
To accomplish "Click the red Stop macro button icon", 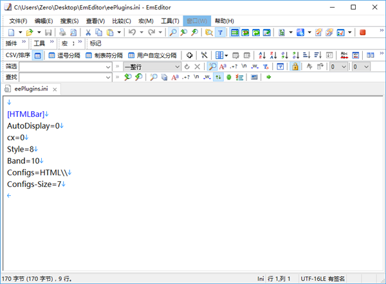I will tap(362, 33).
